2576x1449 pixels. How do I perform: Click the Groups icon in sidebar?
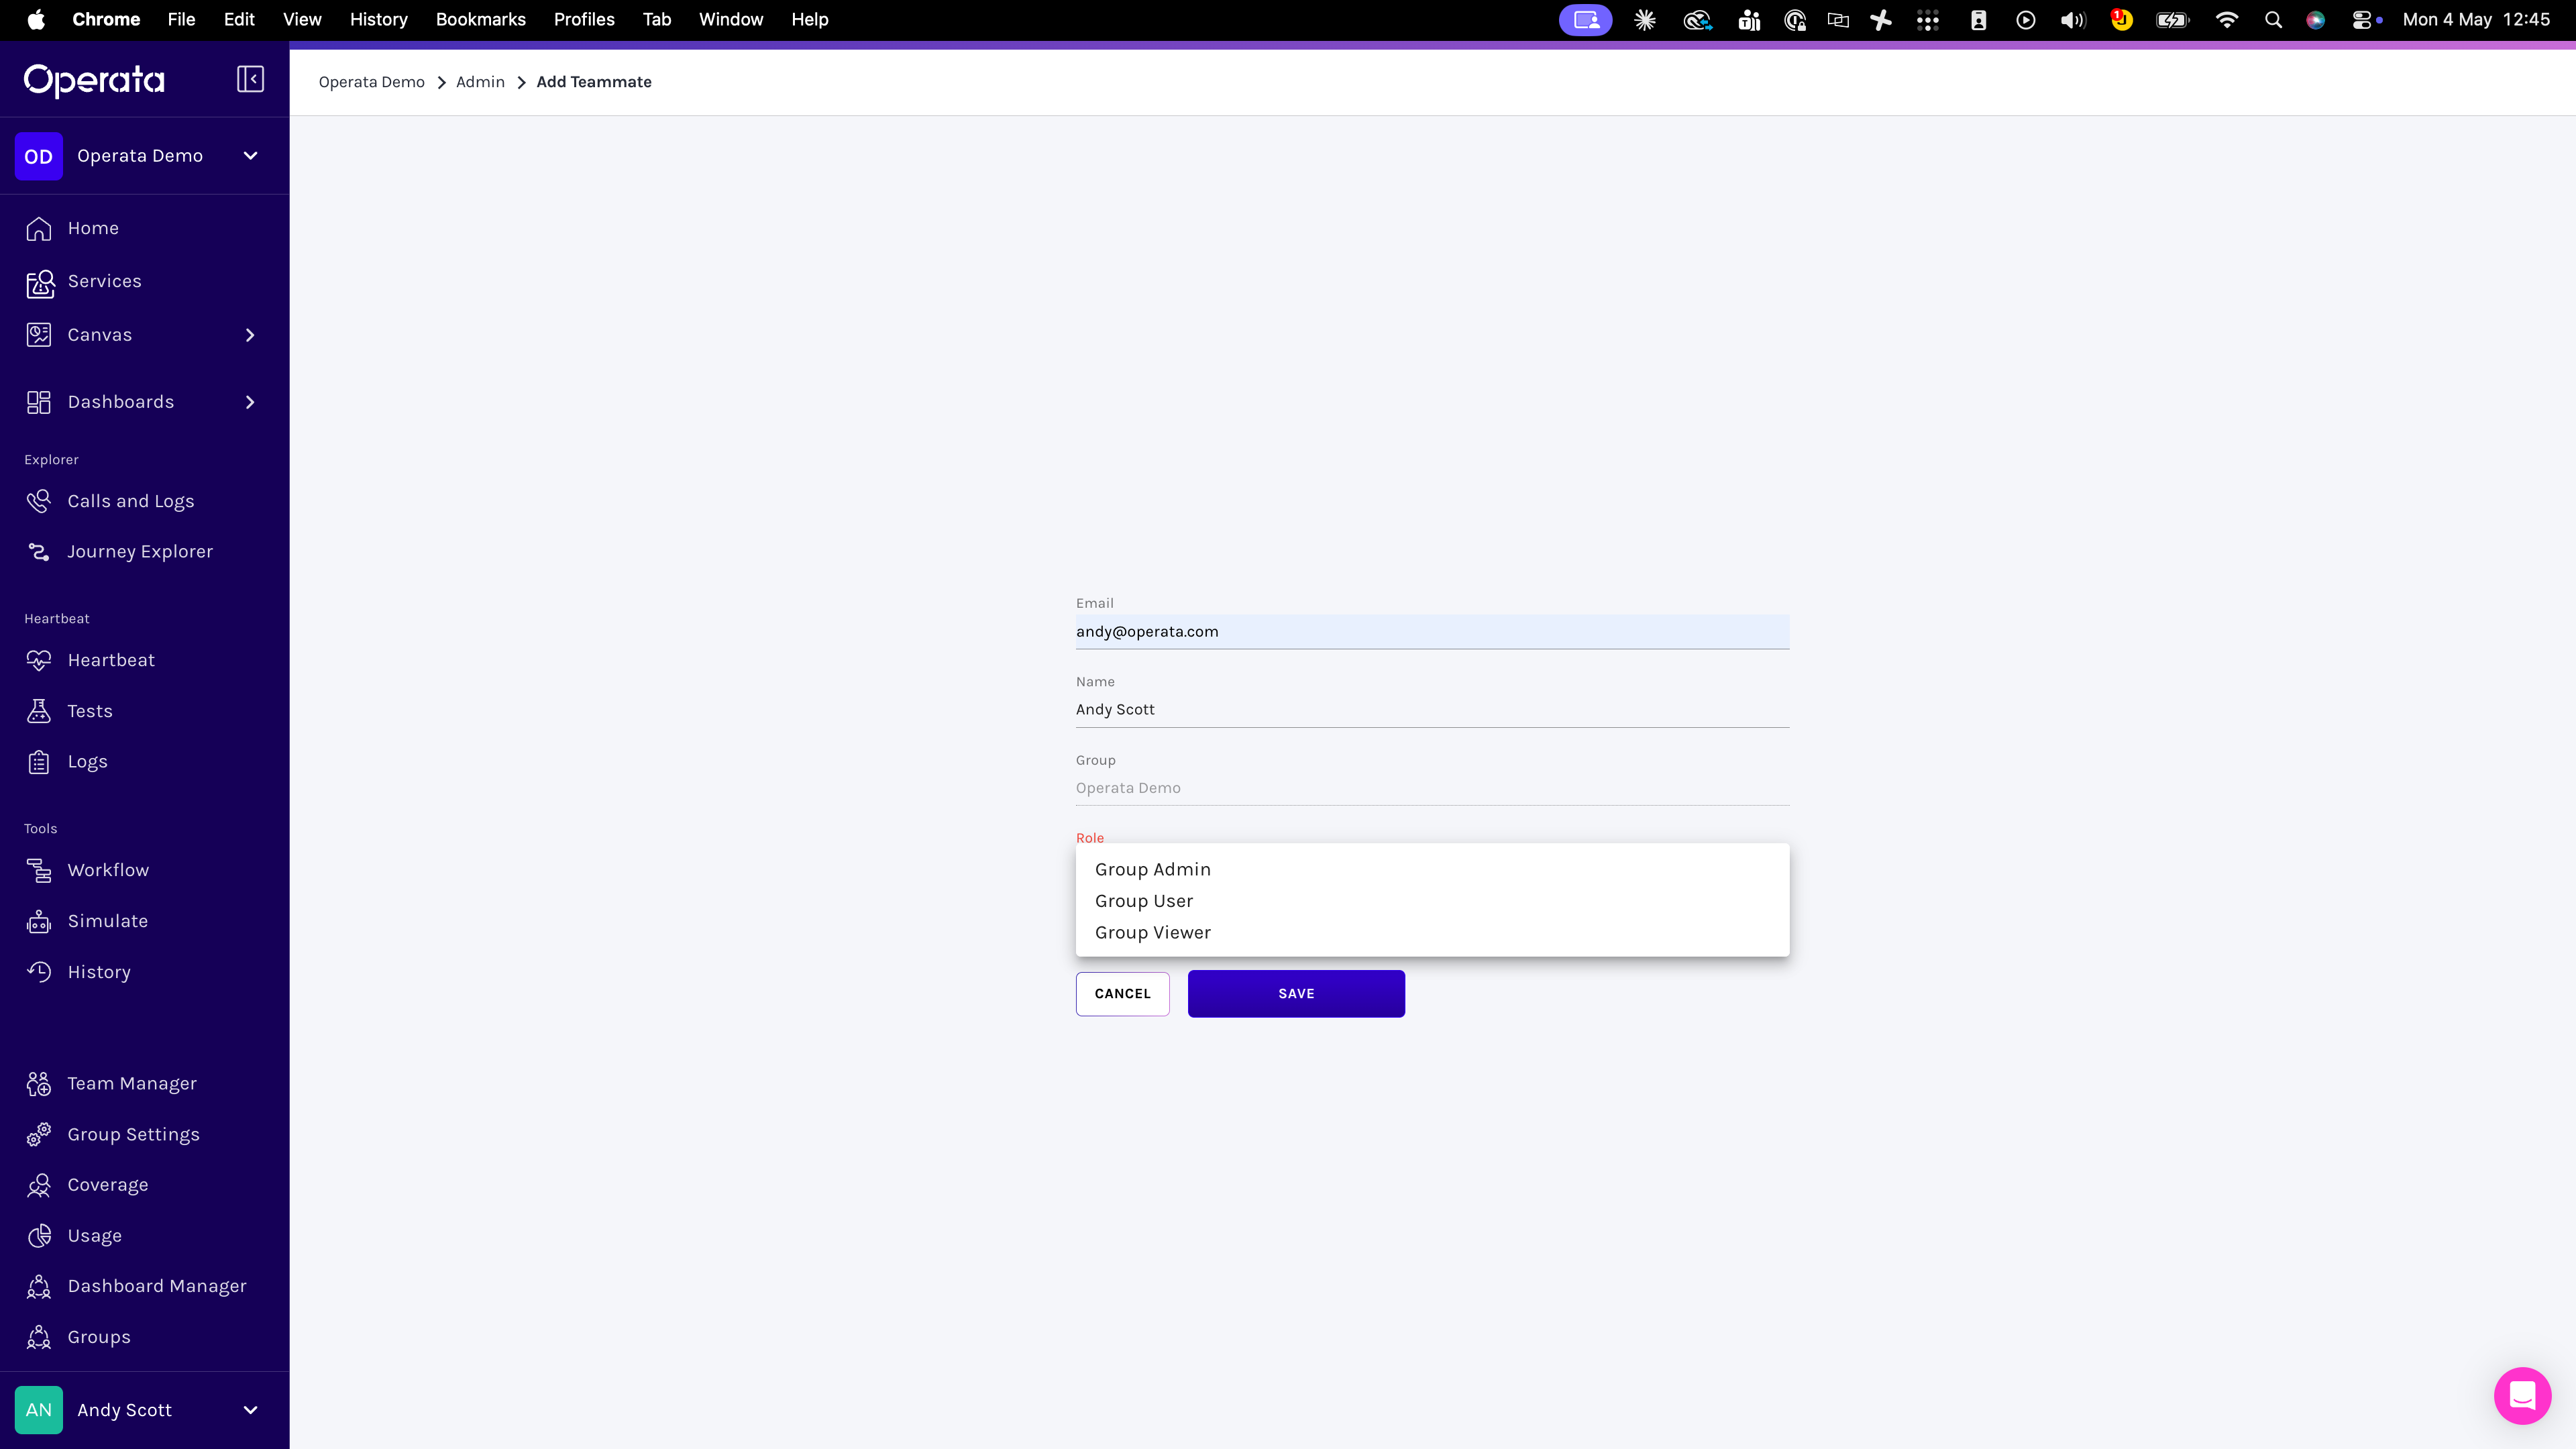(x=39, y=1337)
